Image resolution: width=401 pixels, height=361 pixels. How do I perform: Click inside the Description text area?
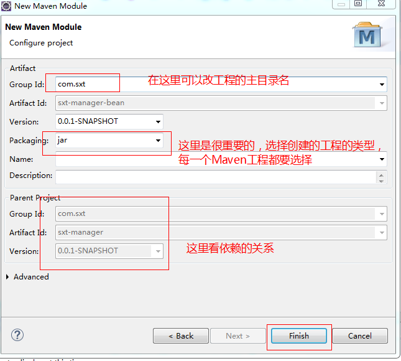pos(216,177)
